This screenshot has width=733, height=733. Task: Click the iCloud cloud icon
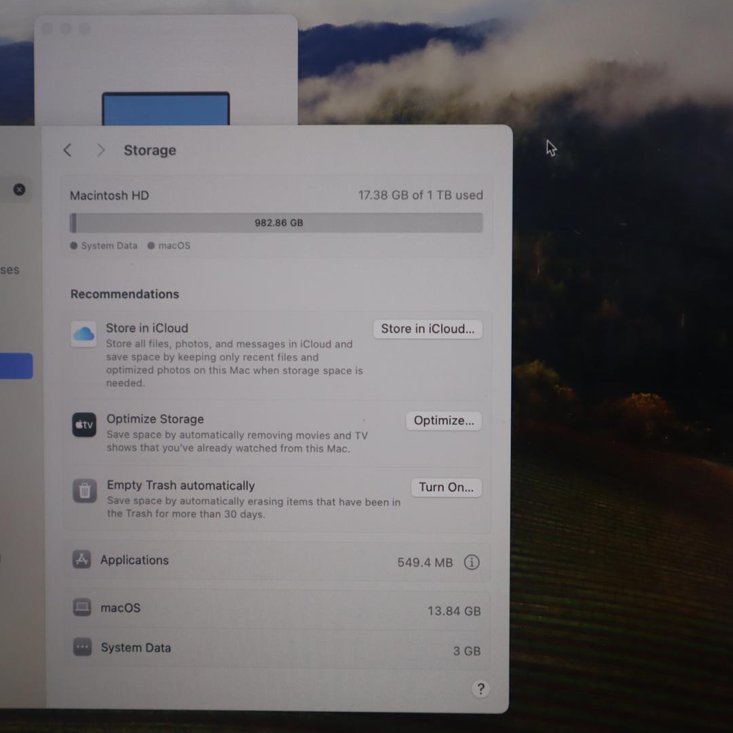pos(83,334)
